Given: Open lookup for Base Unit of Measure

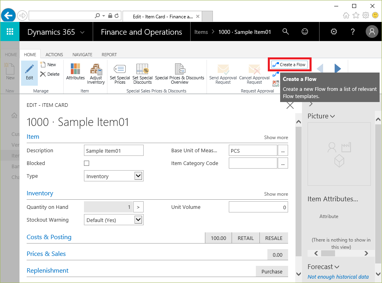Looking at the screenshot, I should (283, 151).
